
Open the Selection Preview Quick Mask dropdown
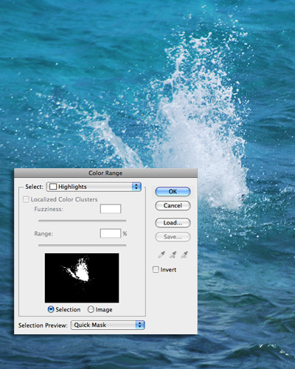108,325
